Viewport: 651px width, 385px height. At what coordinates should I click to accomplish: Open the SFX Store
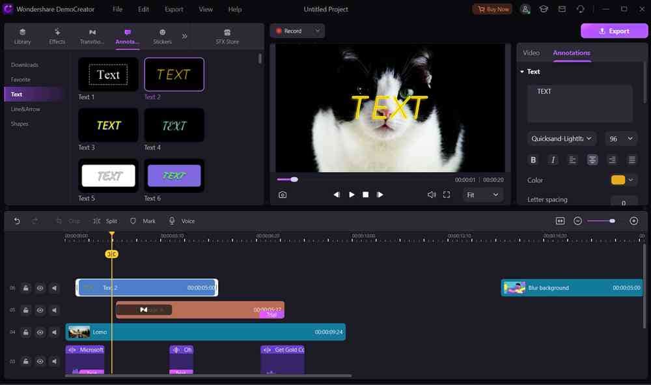pos(227,36)
